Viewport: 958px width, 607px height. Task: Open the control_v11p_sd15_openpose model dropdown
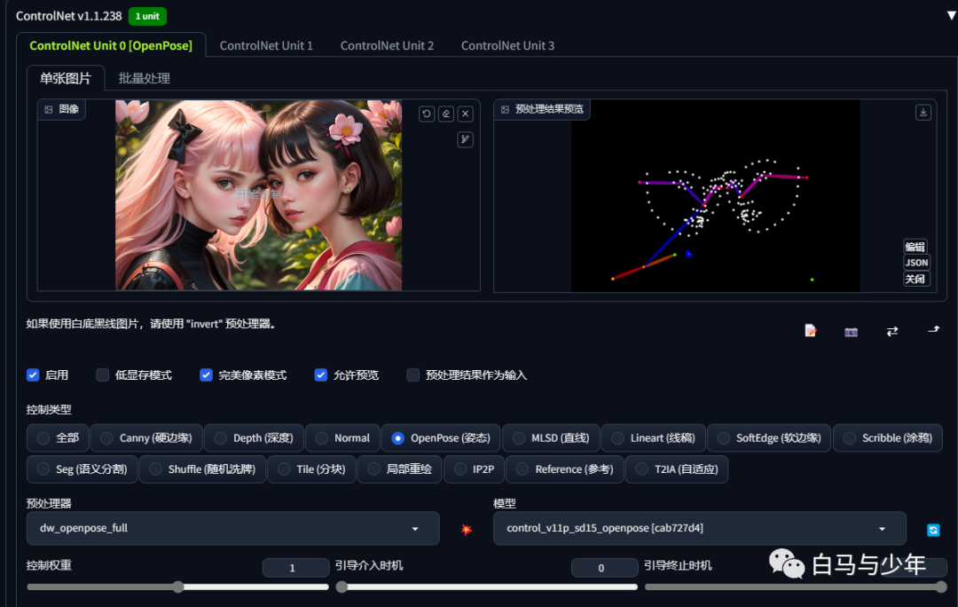pos(700,528)
